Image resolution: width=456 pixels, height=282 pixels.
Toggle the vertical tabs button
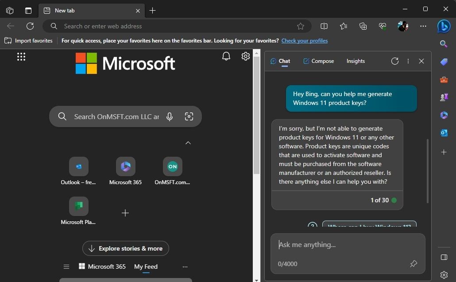tap(28, 11)
